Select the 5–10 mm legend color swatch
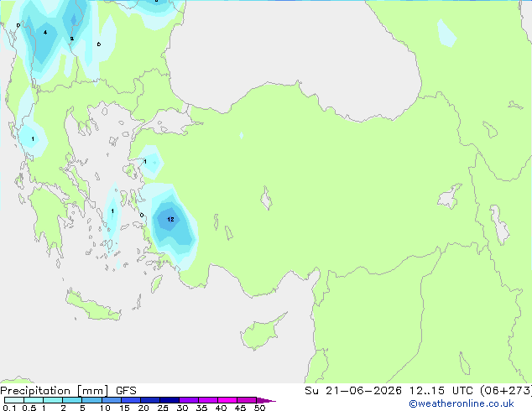The image size is (532, 411). [x=91, y=400]
